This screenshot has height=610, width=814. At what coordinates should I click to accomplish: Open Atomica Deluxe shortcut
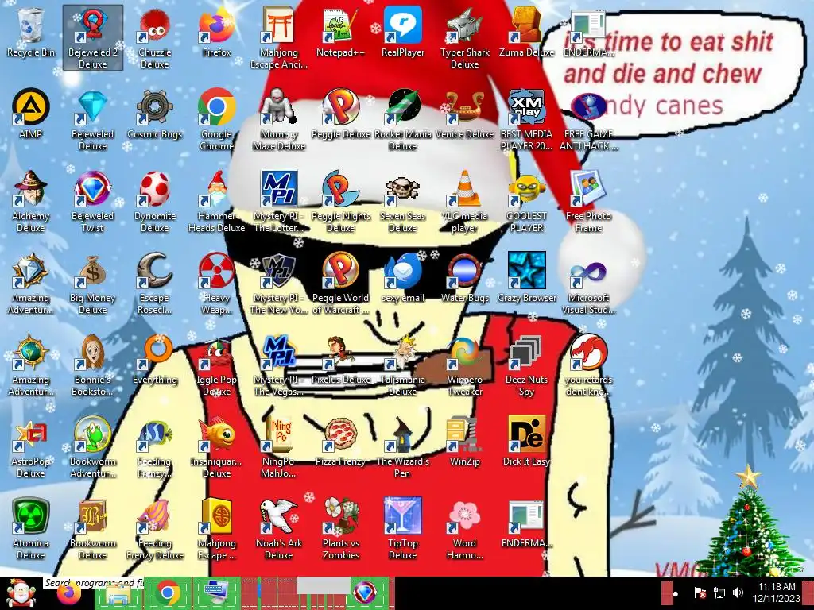[31, 529]
